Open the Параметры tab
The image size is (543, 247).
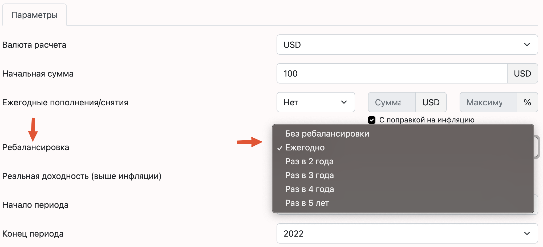[34, 15]
